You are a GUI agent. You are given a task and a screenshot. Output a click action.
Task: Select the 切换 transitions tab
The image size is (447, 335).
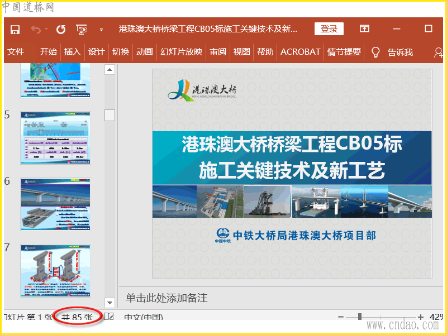(x=121, y=52)
